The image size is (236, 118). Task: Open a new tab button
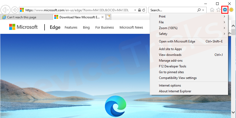[108, 17]
